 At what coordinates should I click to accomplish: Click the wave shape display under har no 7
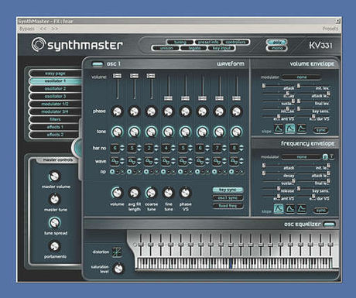(217, 161)
